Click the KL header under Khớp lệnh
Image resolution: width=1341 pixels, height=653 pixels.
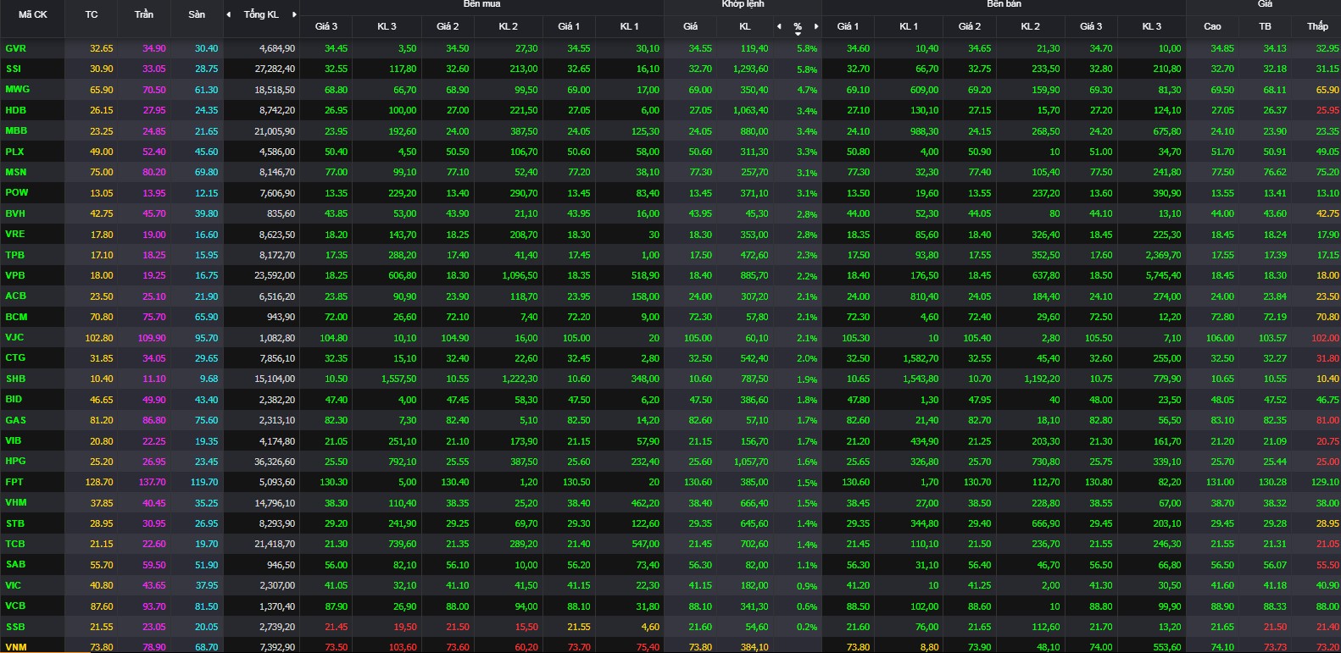[x=745, y=26]
